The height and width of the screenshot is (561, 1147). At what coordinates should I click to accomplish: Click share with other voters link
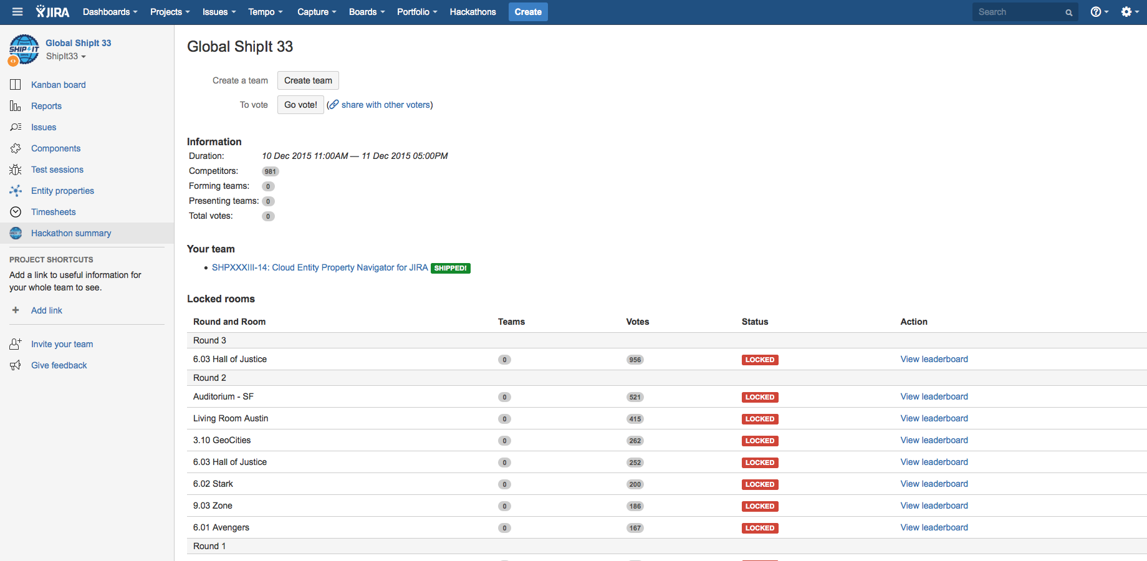click(385, 105)
